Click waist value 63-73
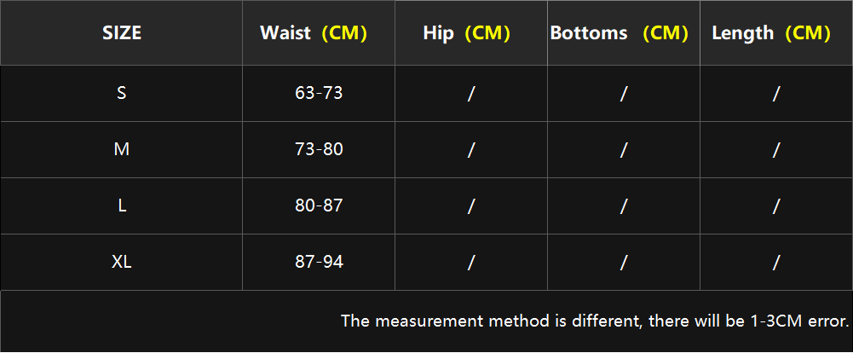Image resolution: width=853 pixels, height=353 pixels. (319, 94)
